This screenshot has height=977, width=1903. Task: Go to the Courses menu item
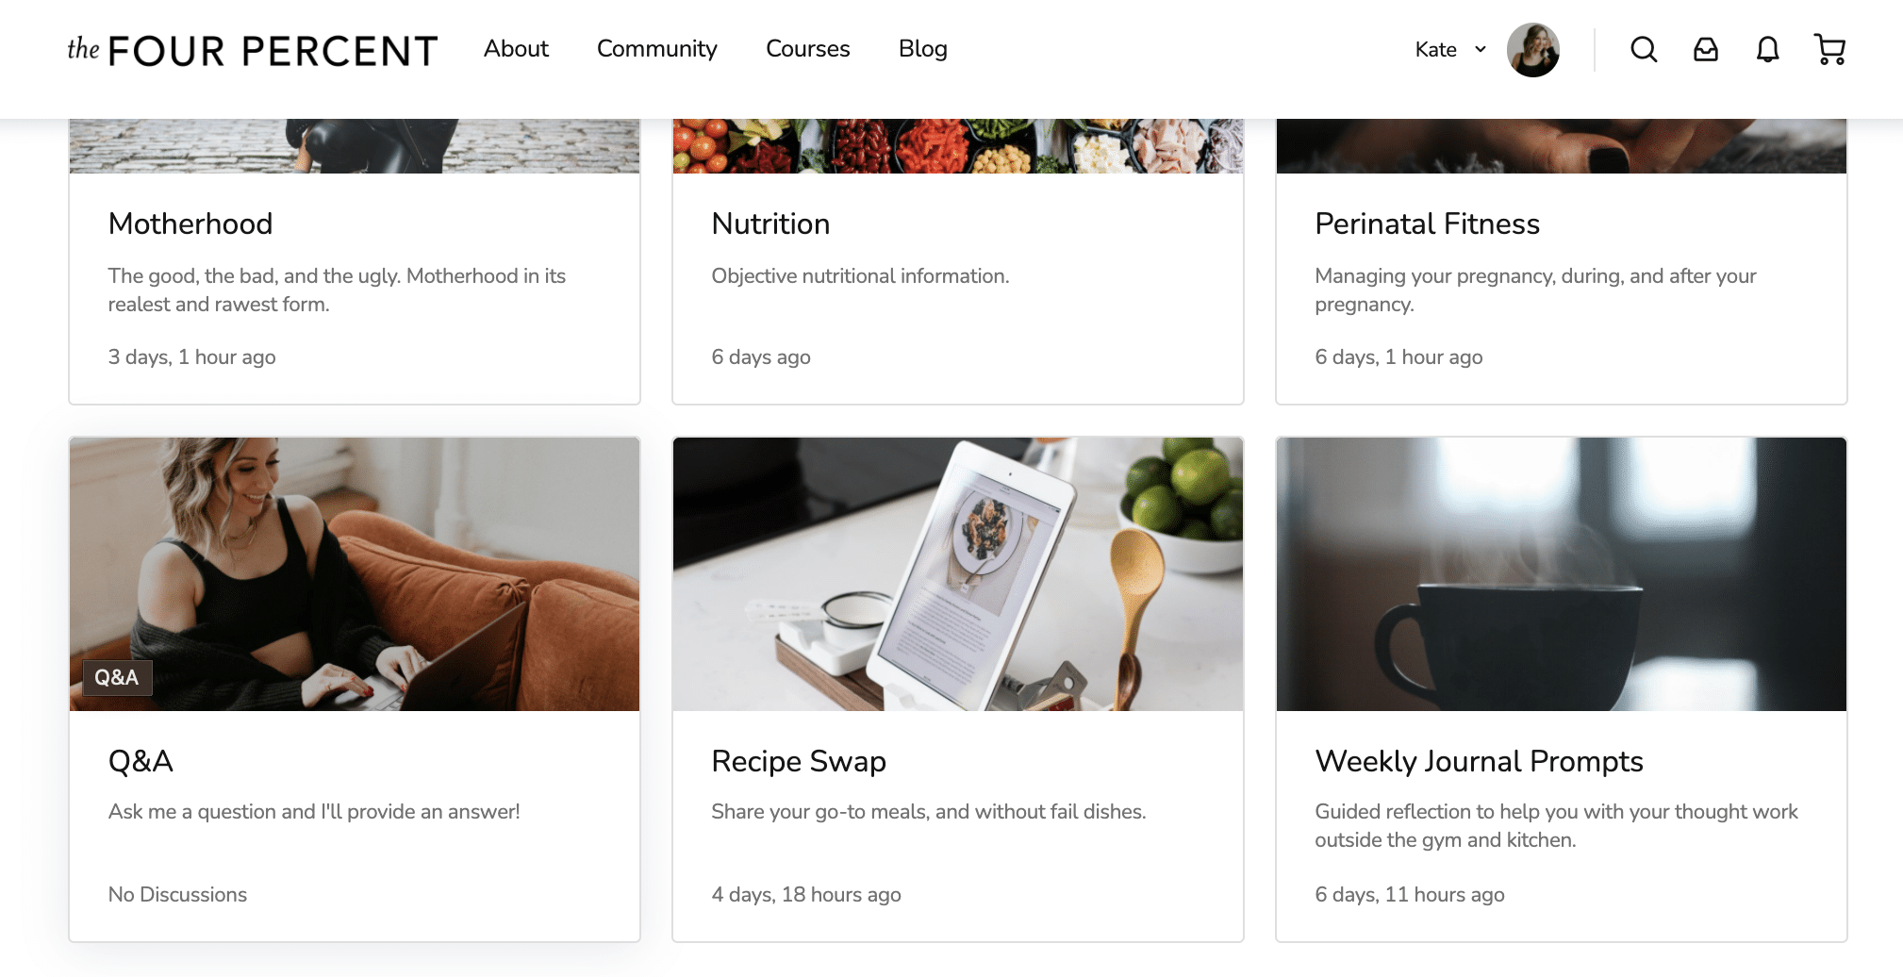coord(808,49)
